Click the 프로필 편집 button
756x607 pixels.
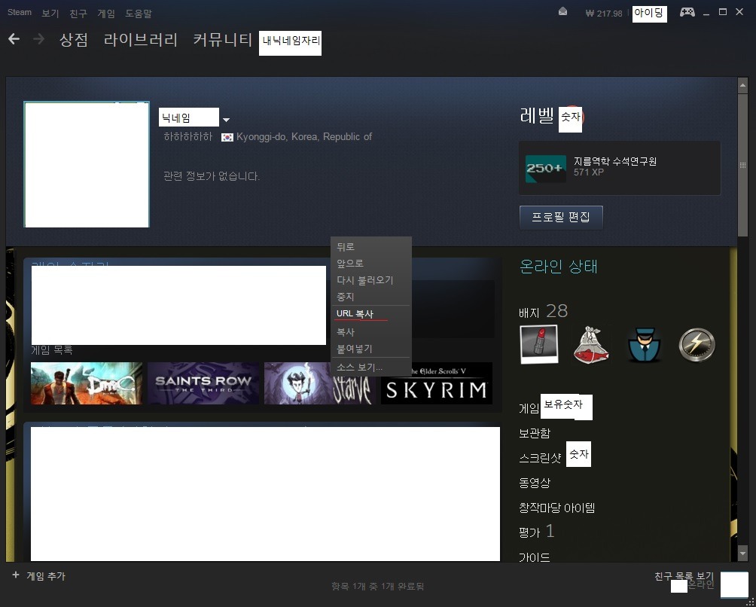point(561,218)
